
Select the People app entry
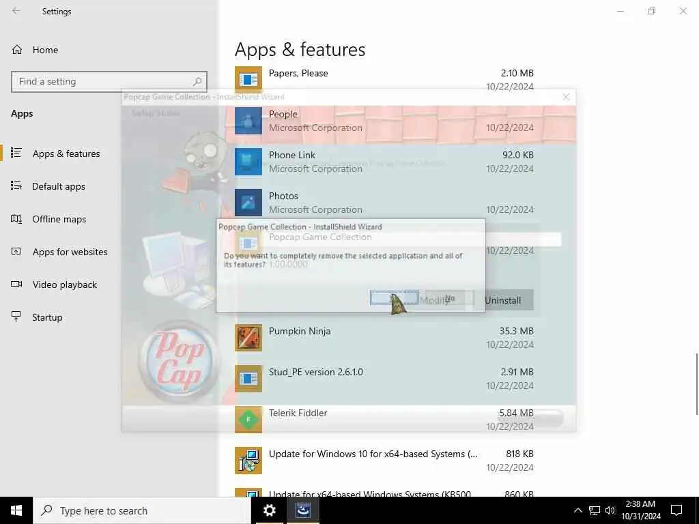pyautogui.click(x=384, y=121)
